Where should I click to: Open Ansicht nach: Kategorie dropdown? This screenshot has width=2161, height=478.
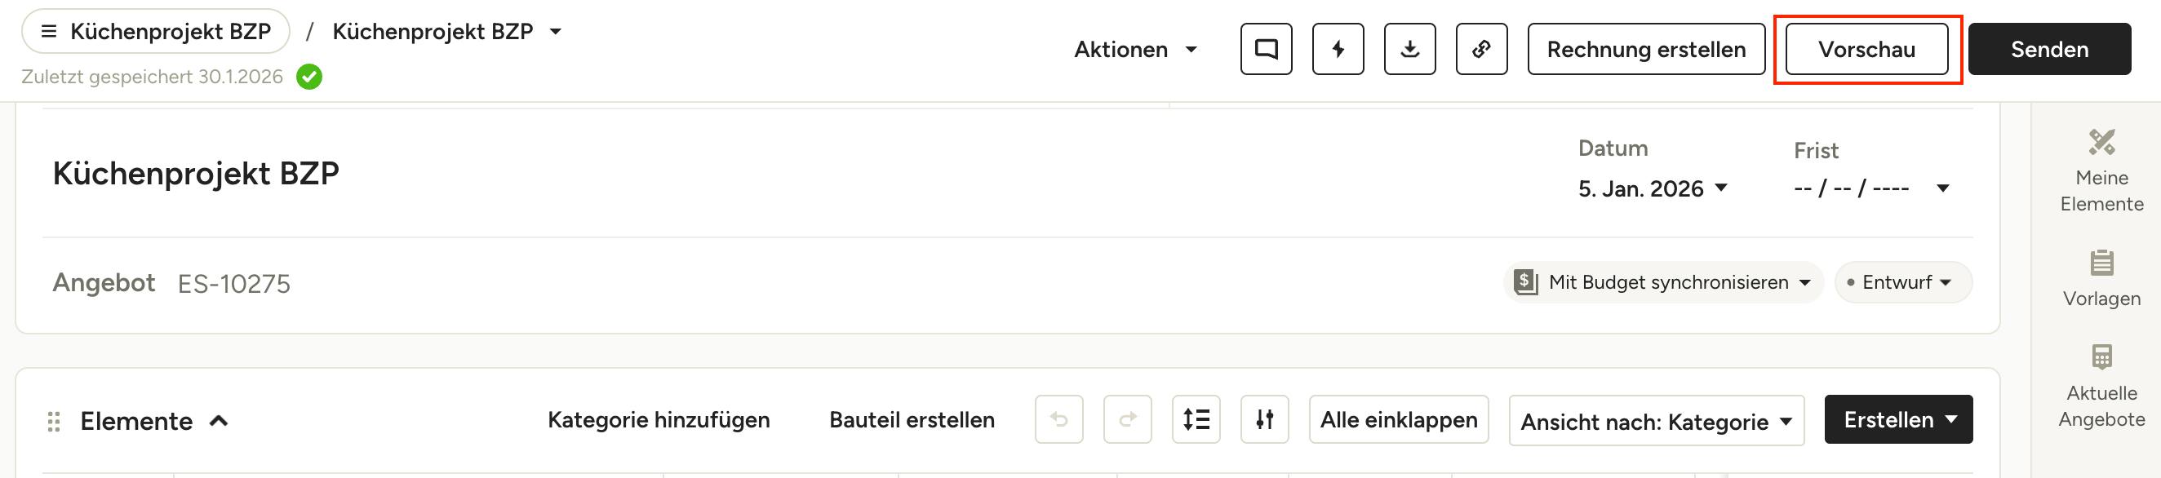coord(1656,421)
